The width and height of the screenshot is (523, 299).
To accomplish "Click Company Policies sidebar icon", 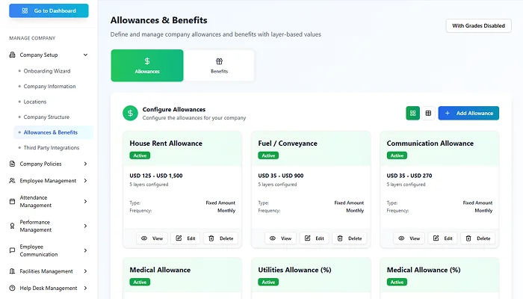I will point(12,164).
